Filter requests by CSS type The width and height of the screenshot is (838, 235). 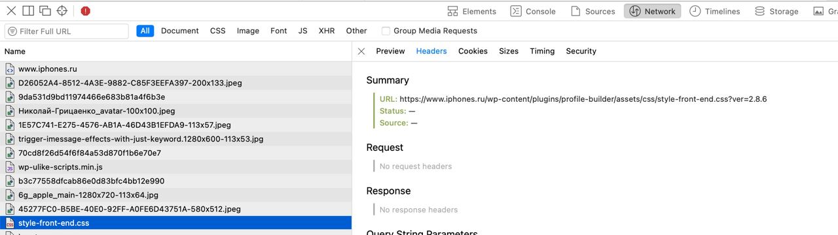(218, 31)
